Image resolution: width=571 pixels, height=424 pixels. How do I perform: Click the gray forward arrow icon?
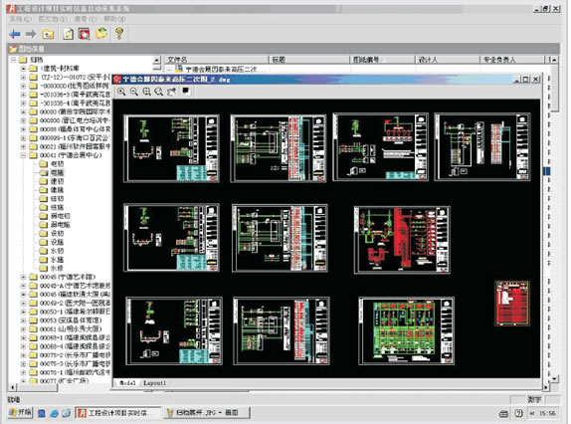(31, 34)
